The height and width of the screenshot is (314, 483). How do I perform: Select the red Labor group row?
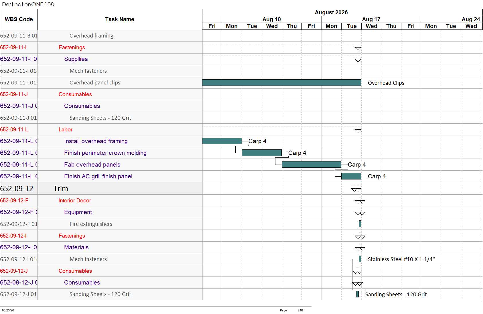101,130
